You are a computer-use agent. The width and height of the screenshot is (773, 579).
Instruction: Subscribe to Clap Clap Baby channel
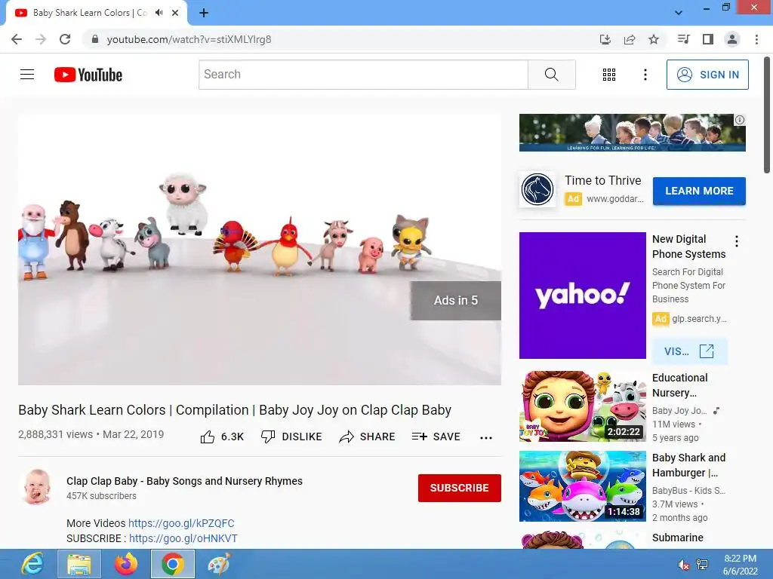460,488
